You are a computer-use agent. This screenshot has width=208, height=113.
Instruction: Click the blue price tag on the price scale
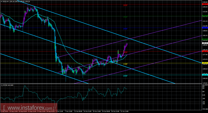pyautogui.click(x=205, y=28)
